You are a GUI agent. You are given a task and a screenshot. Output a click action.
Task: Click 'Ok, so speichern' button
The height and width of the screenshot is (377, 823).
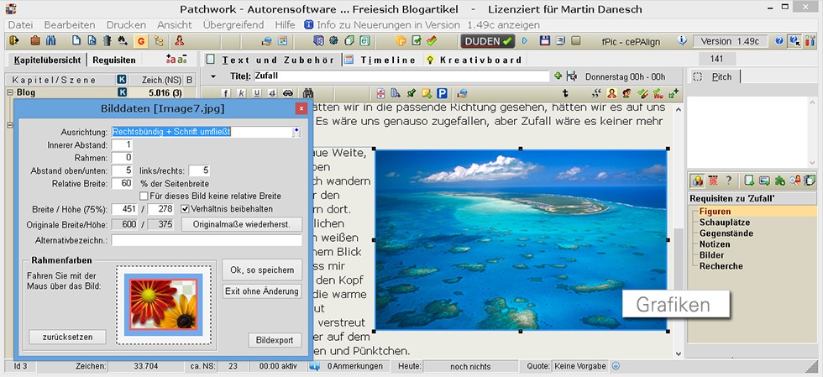pyautogui.click(x=261, y=270)
